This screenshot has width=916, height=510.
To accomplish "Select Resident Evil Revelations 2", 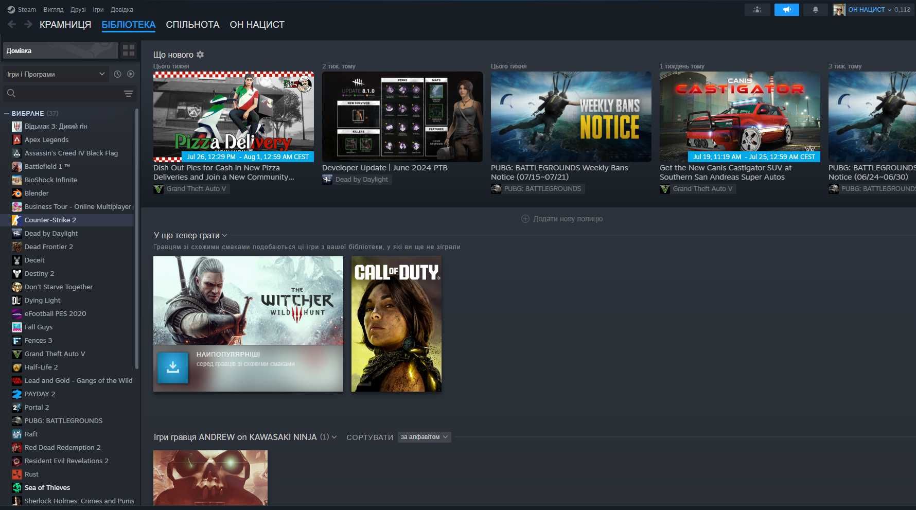I will 67,461.
